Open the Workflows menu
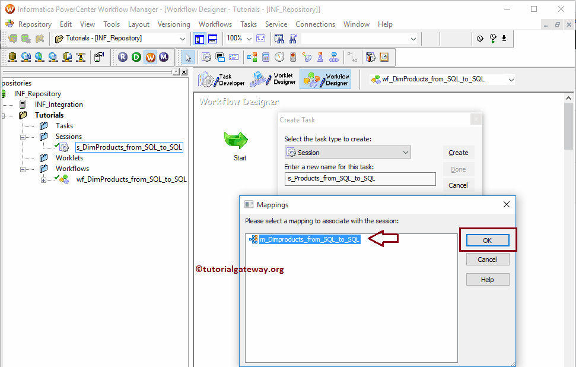The height and width of the screenshot is (367, 576). coord(215,24)
